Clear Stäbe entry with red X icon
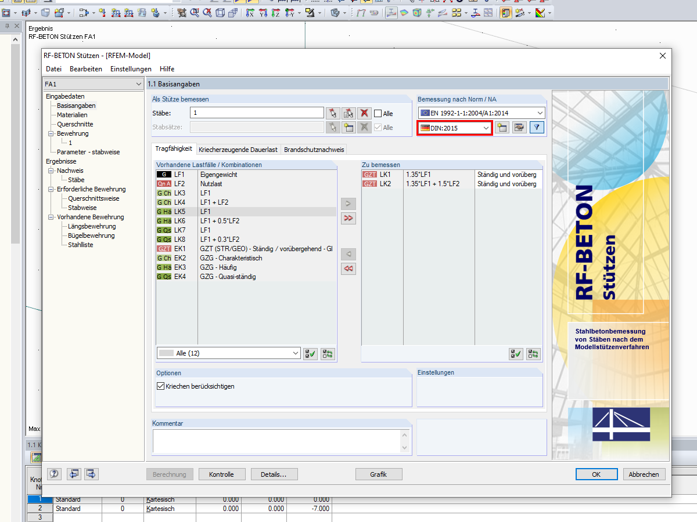Image resolution: width=697 pixels, height=522 pixels. [364, 113]
